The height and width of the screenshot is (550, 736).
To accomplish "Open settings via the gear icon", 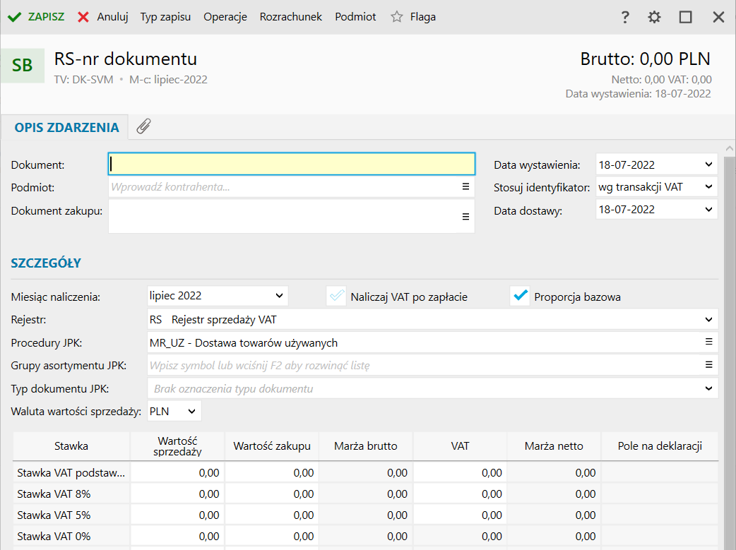I will point(655,17).
